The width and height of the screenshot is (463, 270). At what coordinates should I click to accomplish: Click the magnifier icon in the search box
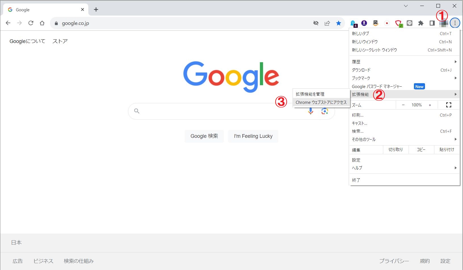point(137,111)
